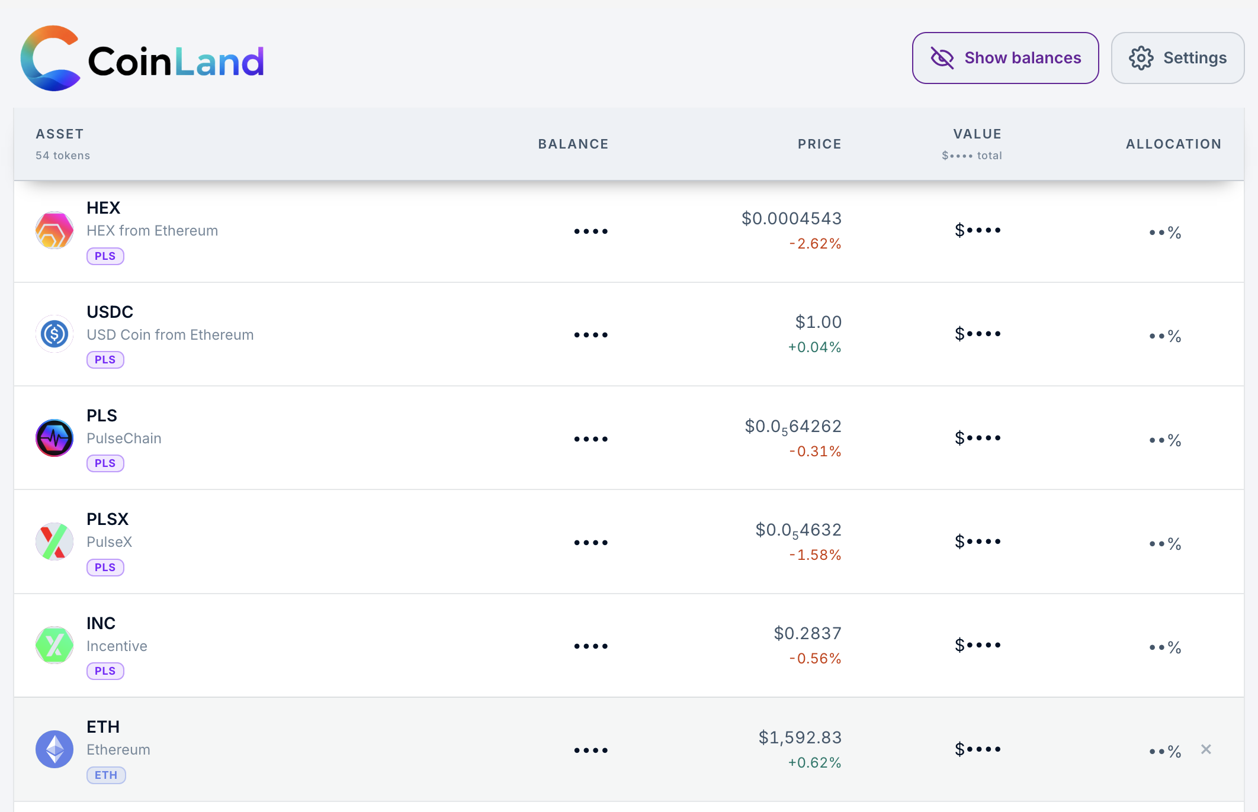Click the 'Ethereum' asset name
This screenshot has height=812, width=1258.
(118, 750)
